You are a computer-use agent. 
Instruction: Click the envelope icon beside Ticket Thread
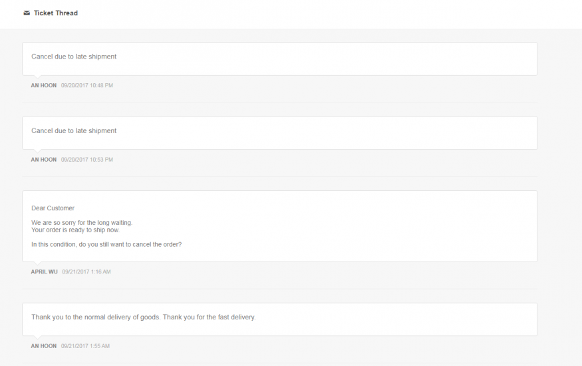pos(26,13)
